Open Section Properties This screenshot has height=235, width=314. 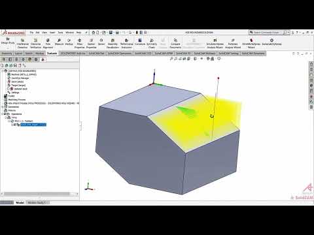pos(91,43)
